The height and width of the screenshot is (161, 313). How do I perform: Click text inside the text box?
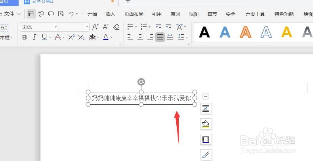pyautogui.click(x=141, y=98)
